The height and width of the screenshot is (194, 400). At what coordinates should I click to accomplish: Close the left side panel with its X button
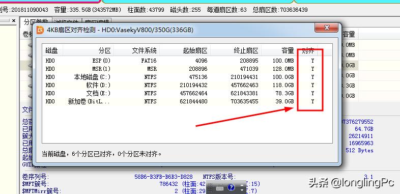pos(14,21)
